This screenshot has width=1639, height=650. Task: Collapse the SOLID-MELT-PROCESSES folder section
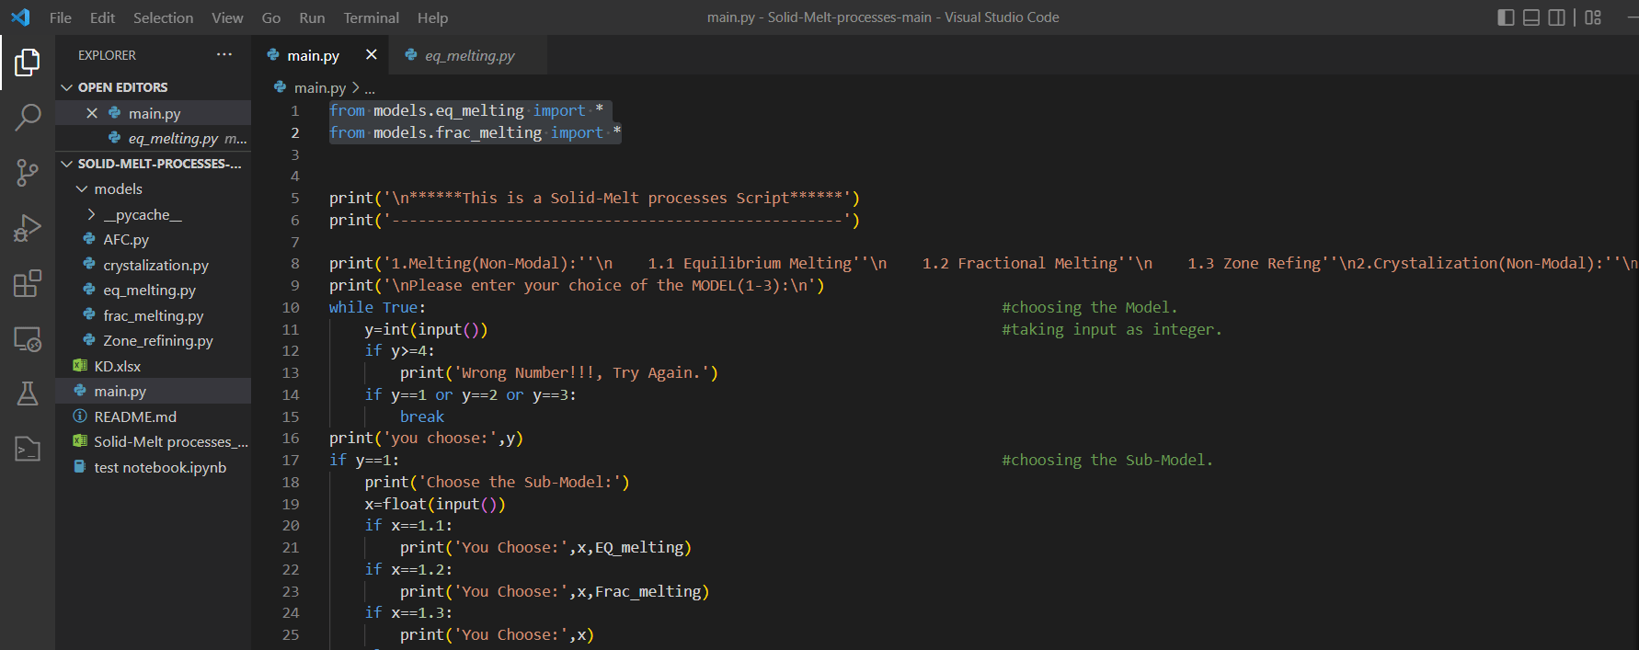click(153, 164)
